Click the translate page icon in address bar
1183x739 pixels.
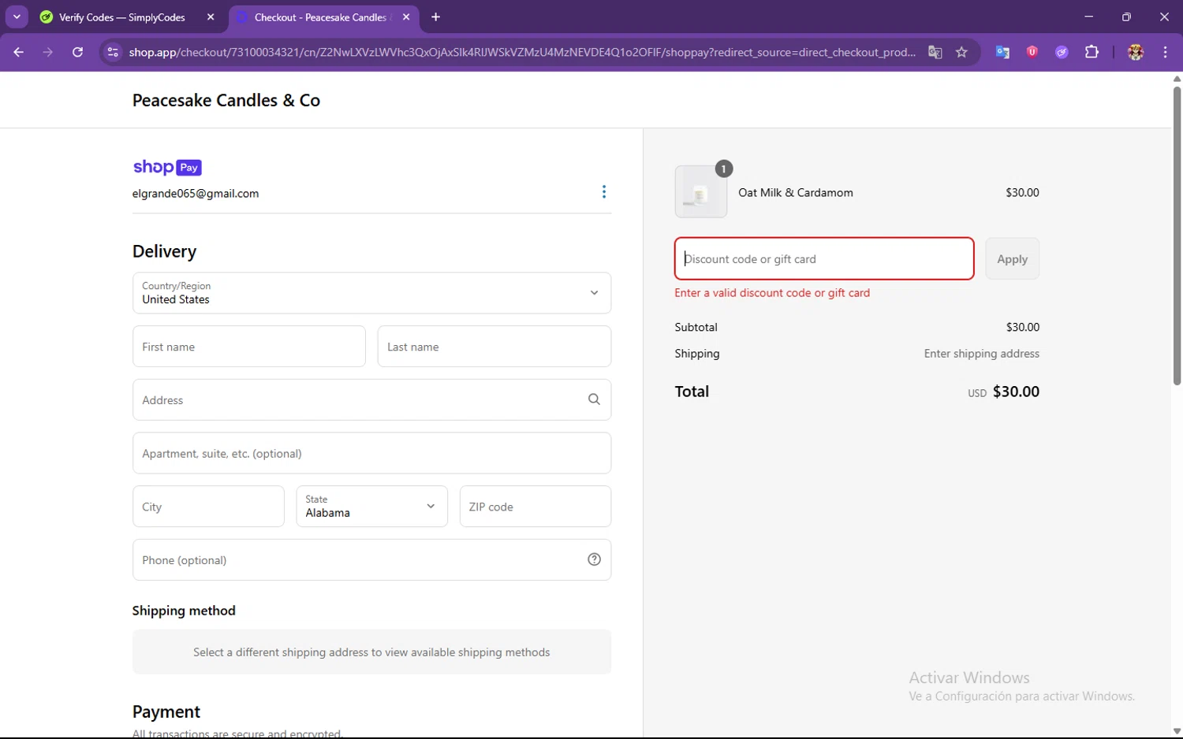tap(935, 52)
